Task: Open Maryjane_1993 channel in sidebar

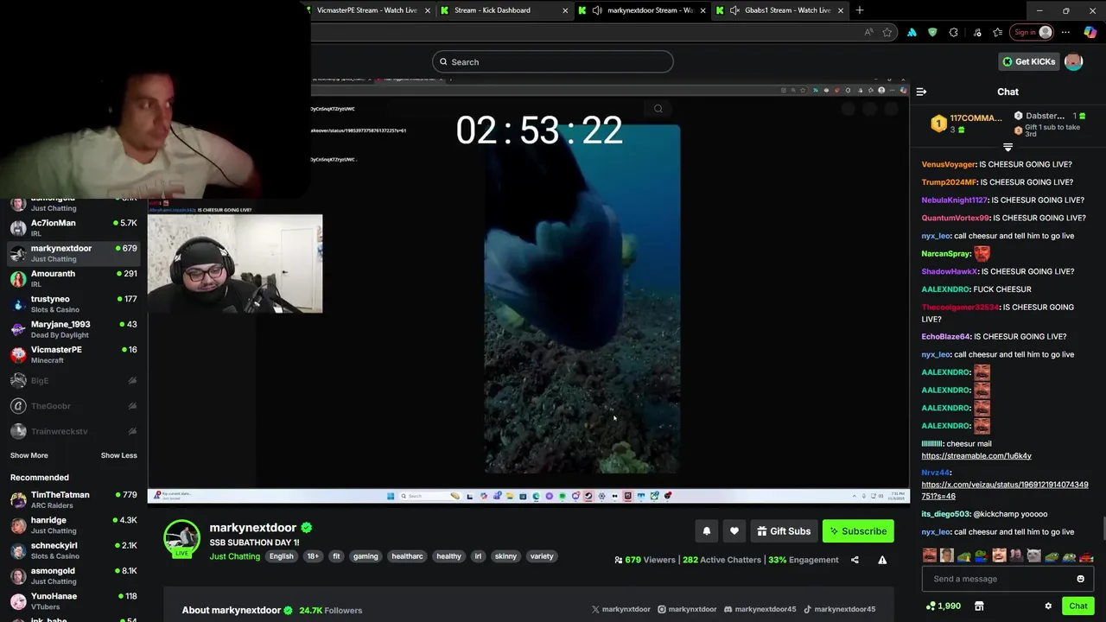Action: (73, 329)
